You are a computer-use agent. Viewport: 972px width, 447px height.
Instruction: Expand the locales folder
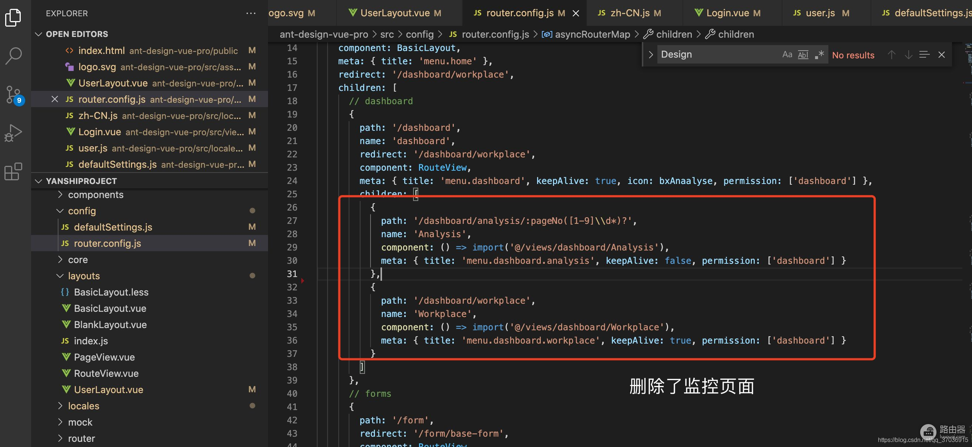coord(150,406)
